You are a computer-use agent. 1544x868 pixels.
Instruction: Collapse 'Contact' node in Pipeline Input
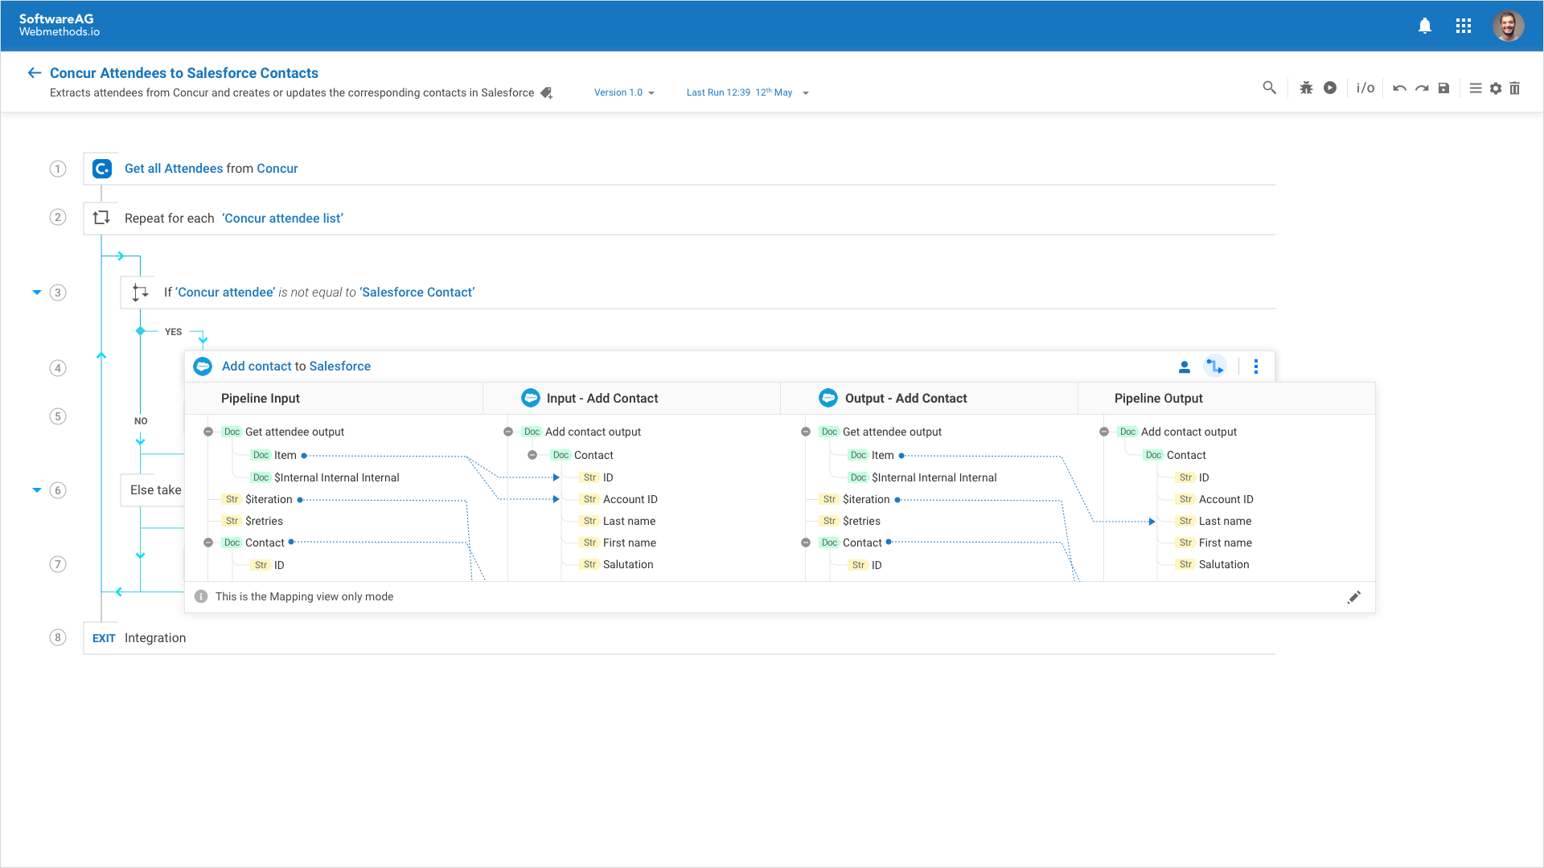[208, 543]
